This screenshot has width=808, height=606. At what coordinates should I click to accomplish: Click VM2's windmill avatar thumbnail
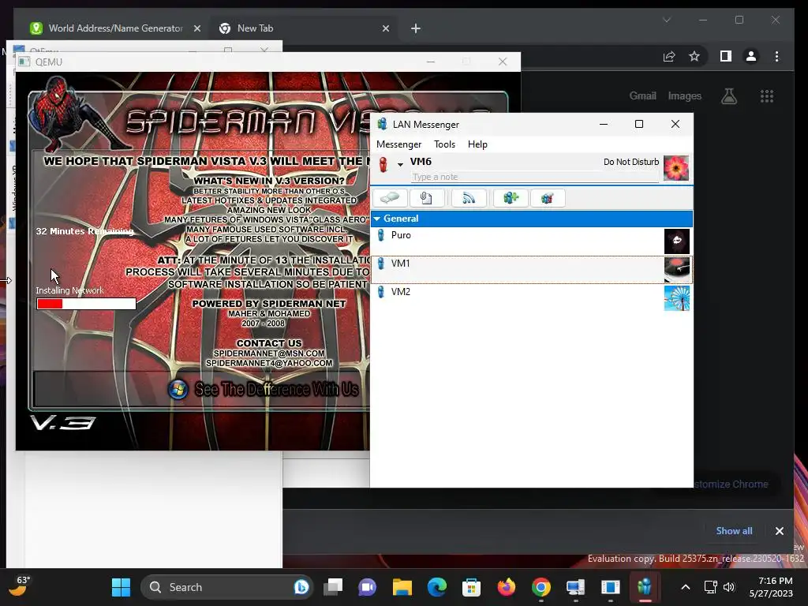pyautogui.click(x=676, y=298)
